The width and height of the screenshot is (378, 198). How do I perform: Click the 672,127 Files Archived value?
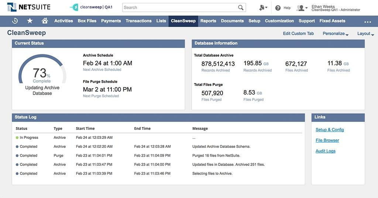point(296,64)
